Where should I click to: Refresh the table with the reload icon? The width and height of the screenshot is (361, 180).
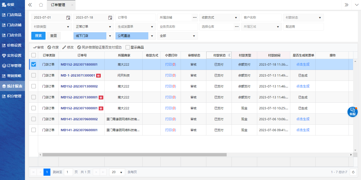353,172
